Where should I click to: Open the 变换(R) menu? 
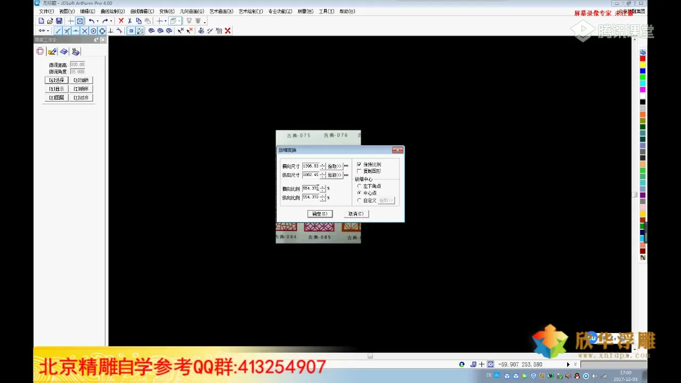[x=167, y=11]
